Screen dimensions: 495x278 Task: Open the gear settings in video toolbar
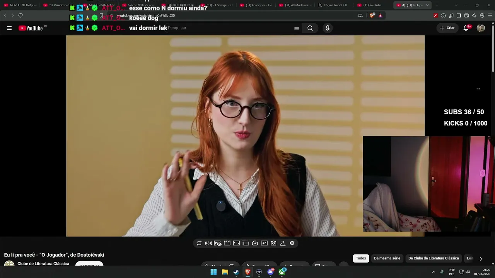click(292, 243)
